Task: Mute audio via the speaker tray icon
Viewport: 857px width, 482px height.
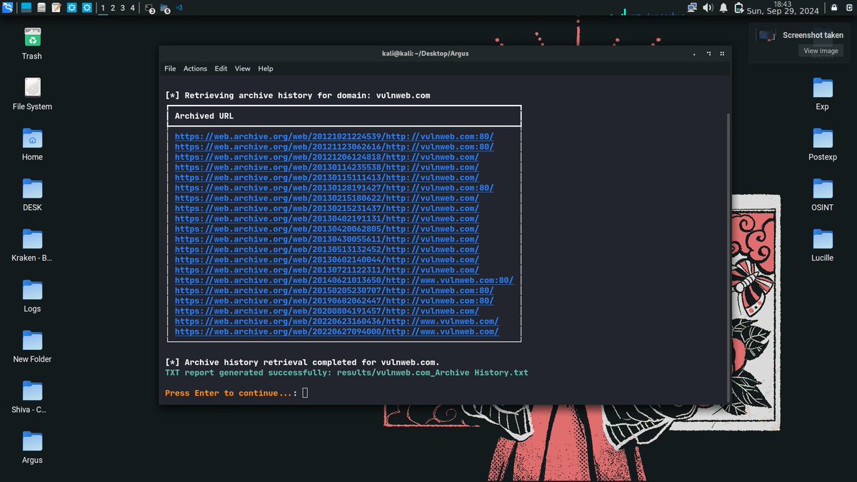Action: click(x=708, y=8)
